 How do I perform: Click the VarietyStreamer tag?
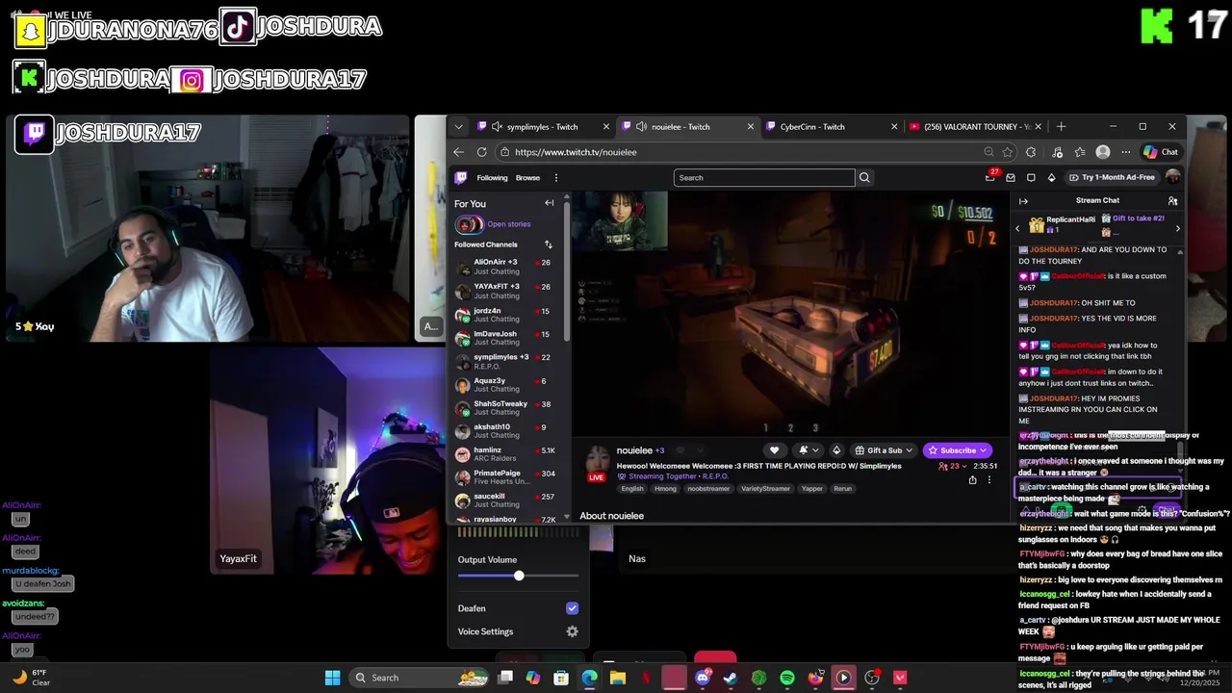tap(765, 489)
